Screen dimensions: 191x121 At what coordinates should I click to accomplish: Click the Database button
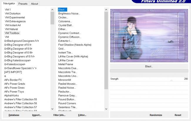(14, 115)
